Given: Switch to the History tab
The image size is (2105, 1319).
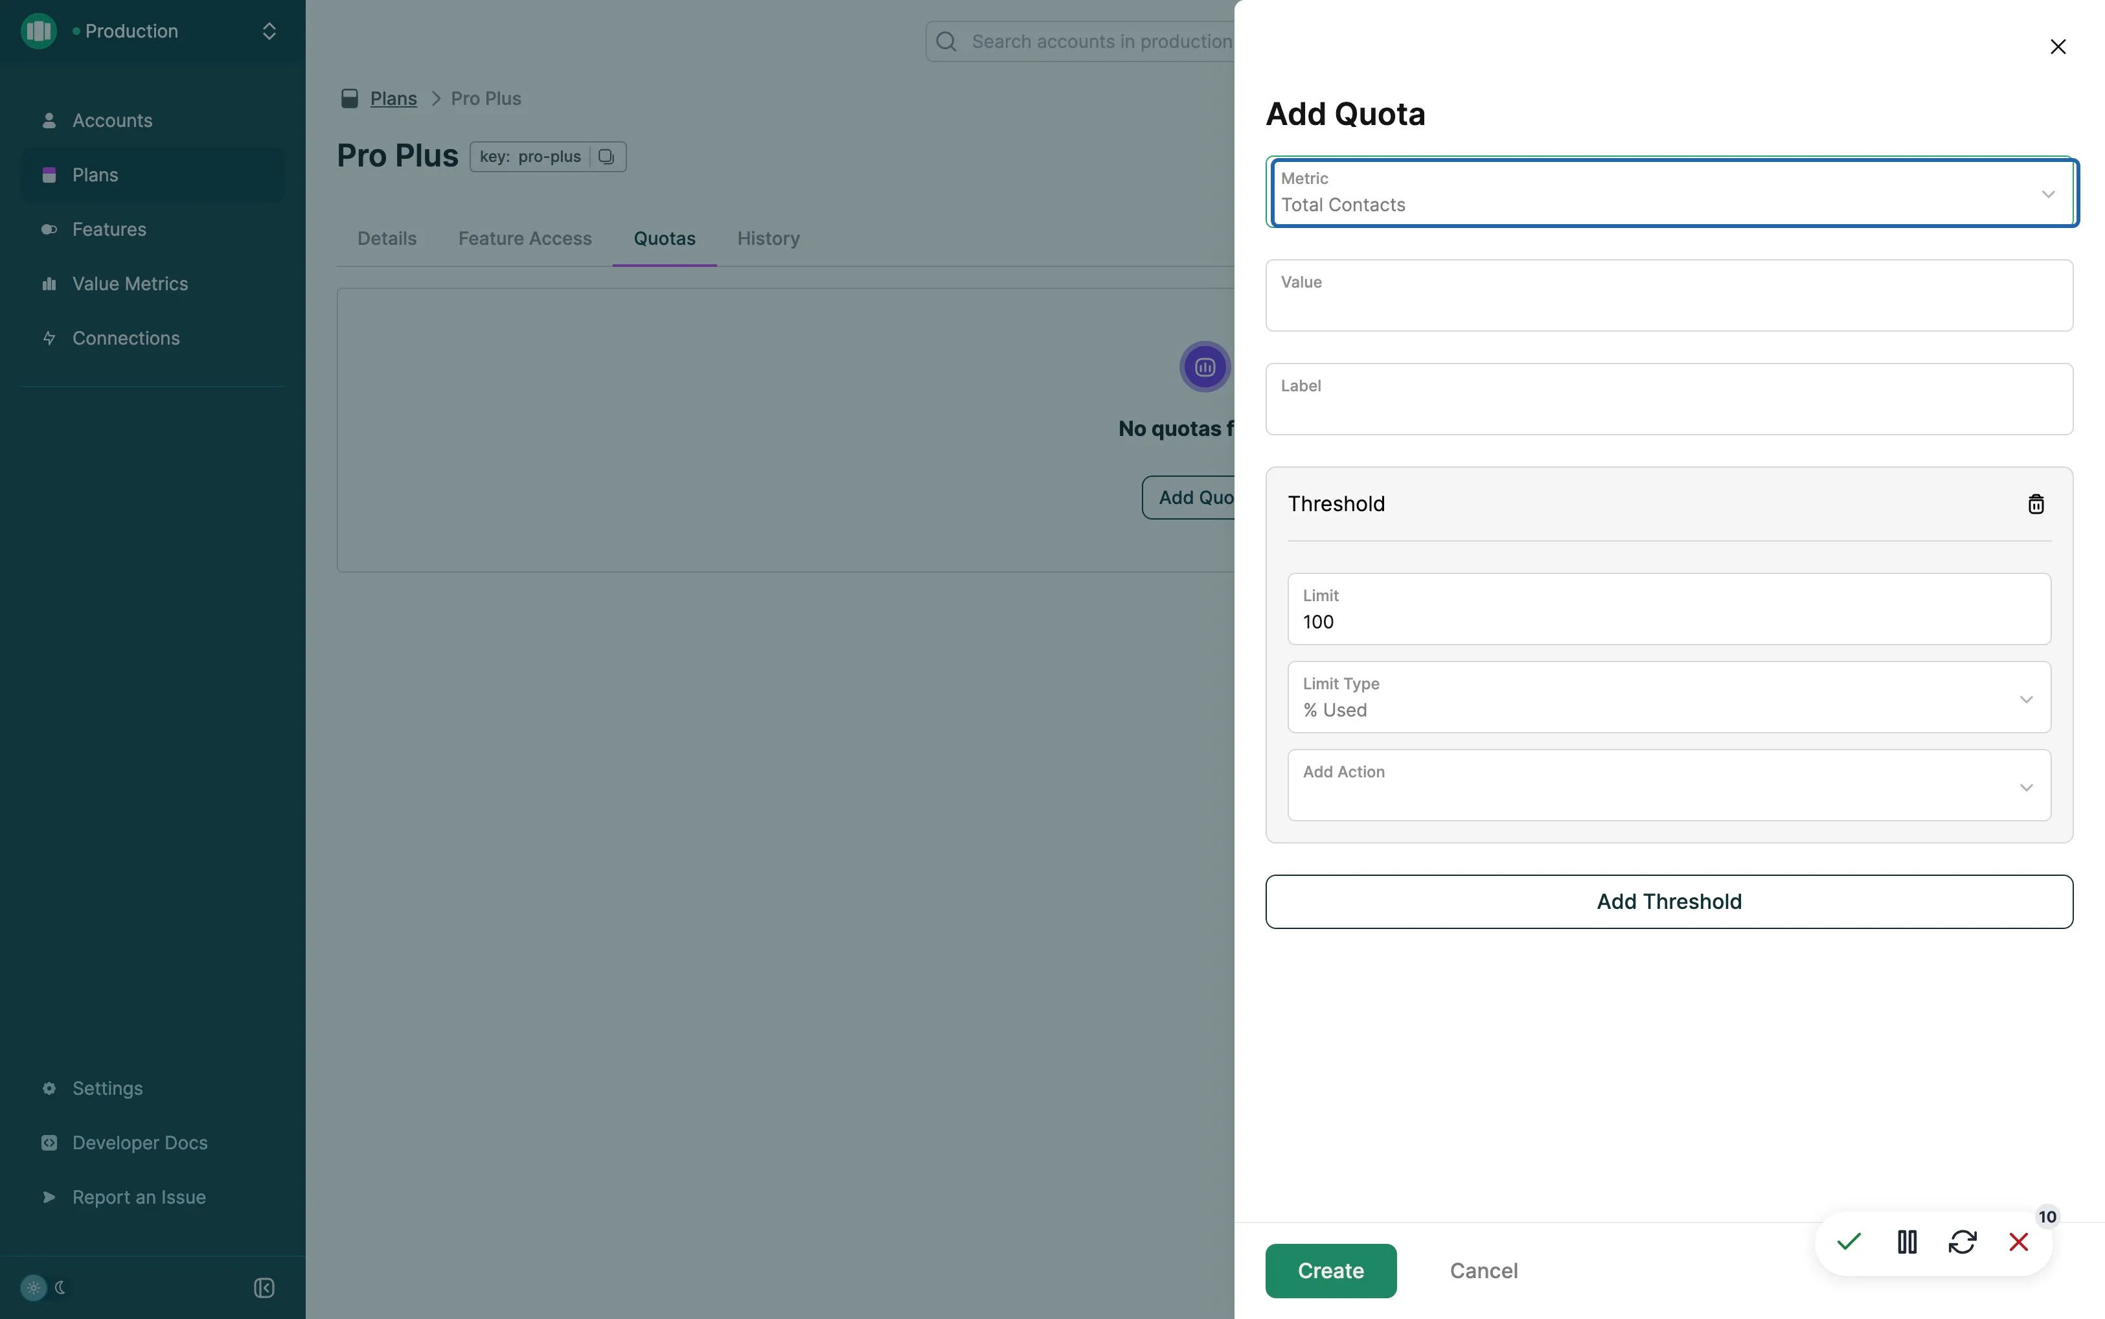Looking at the screenshot, I should pos(768,239).
